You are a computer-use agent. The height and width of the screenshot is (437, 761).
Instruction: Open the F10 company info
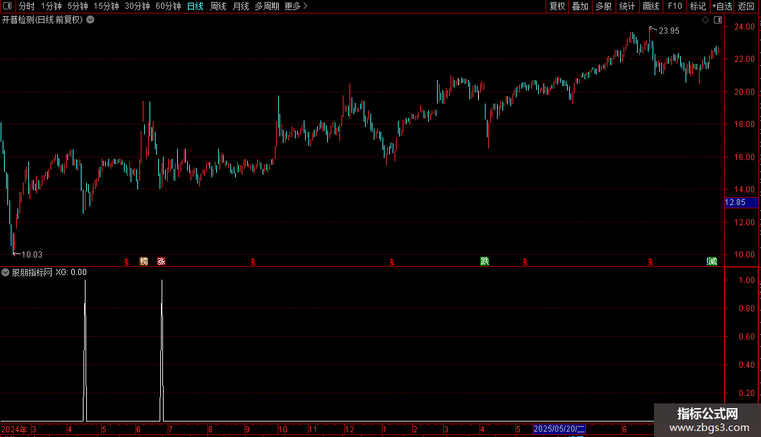pos(675,6)
